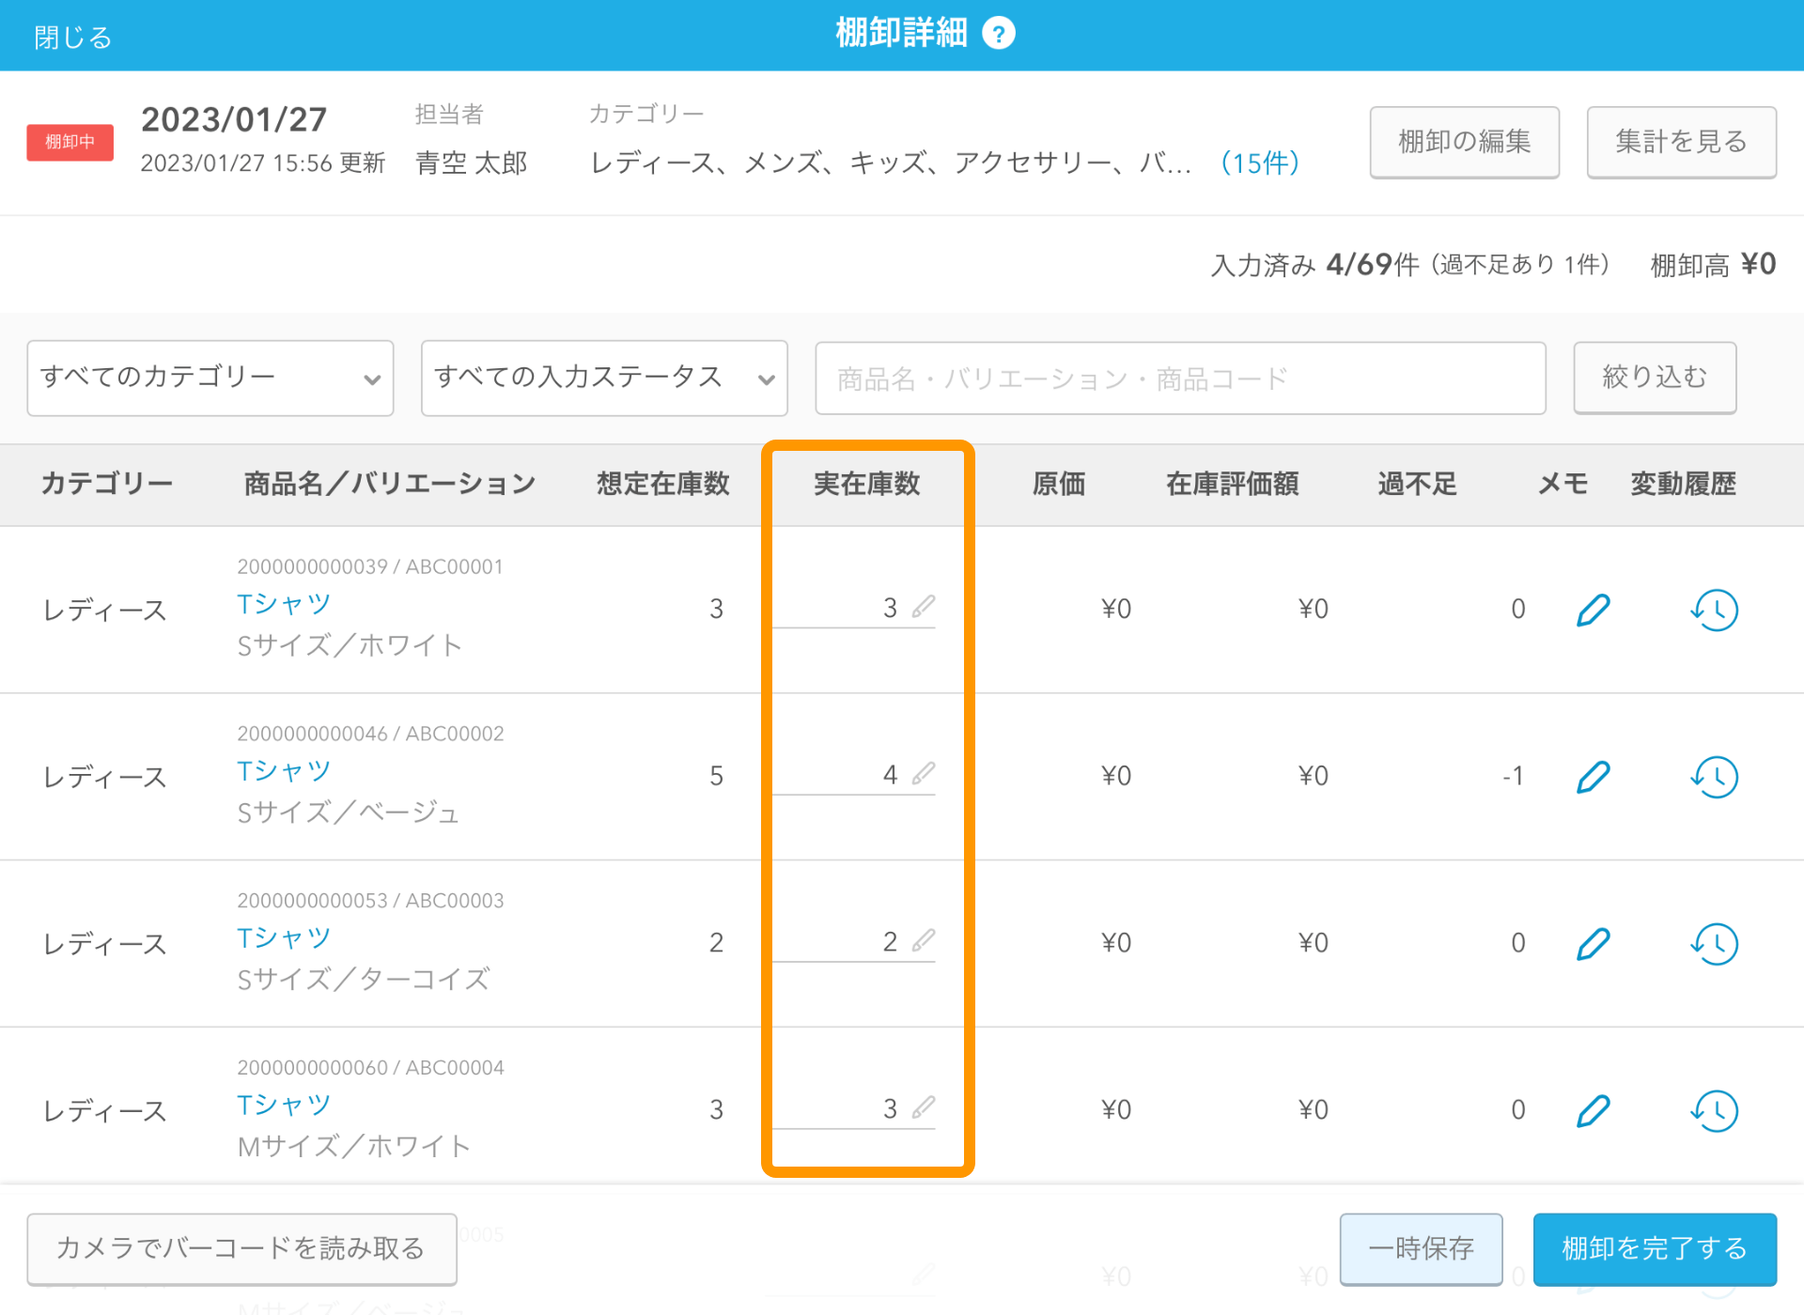
Task: Expand the すべてのカテゴリー dropdown
Action: pyautogui.click(x=210, y=378)
